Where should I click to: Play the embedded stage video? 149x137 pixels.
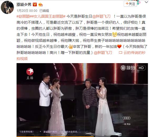[x=82, y=100]
